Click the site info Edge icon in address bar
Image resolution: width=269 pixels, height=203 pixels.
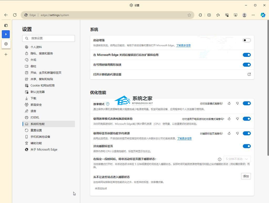[26, 15]
